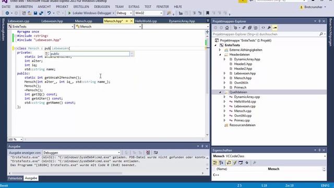Click the search magnifier icon in Projektmappen-Explorer
This screenshot has height=188, width=334.
(x=321, y=34)
